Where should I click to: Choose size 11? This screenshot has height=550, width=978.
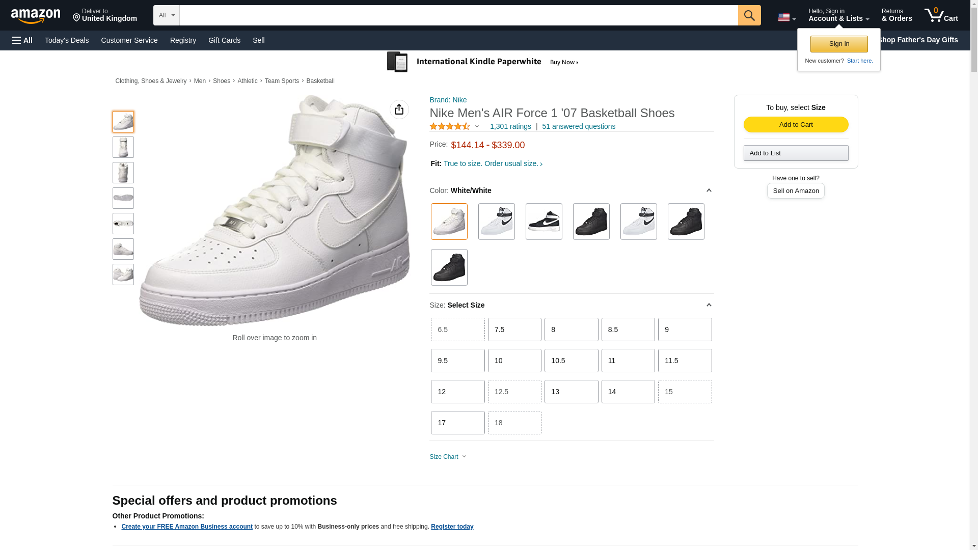(x=628, y=361)
